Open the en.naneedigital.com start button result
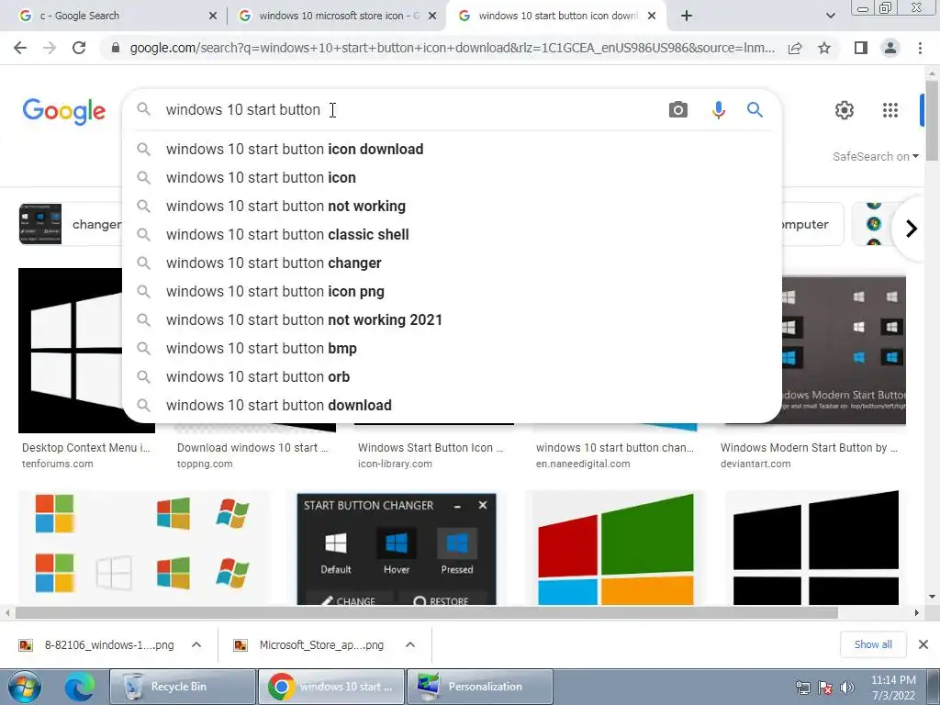Screen dimensions: 940x705 (614, 455)
